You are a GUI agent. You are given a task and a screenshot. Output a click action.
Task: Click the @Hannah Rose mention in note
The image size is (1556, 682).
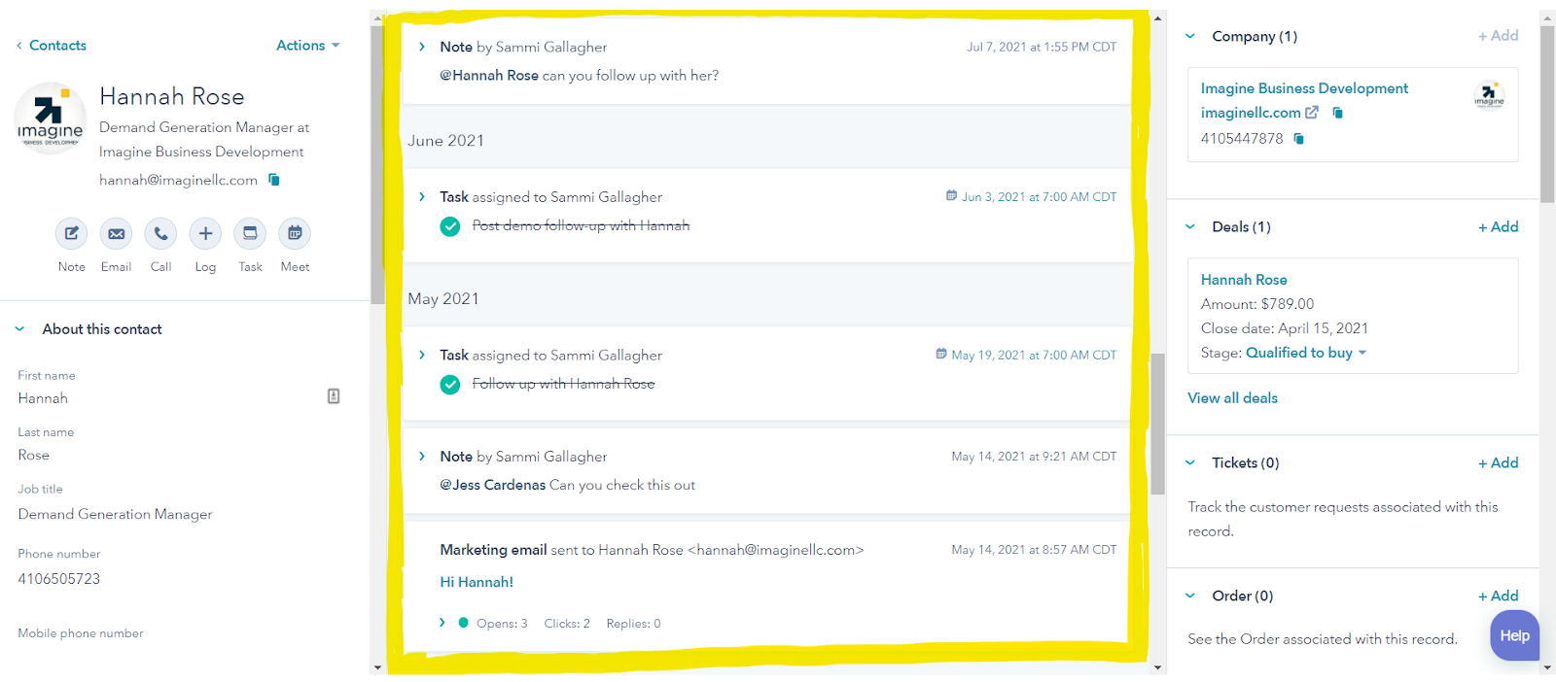(489, 76)
